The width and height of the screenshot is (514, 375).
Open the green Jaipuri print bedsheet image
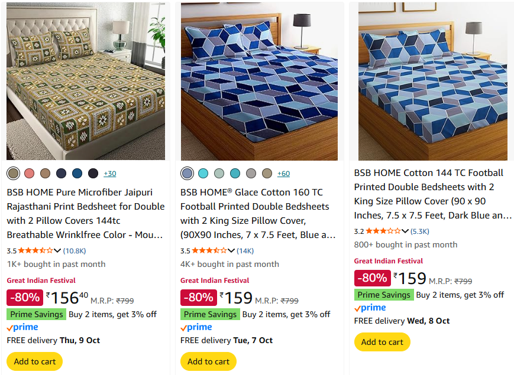tap(86, 81)
